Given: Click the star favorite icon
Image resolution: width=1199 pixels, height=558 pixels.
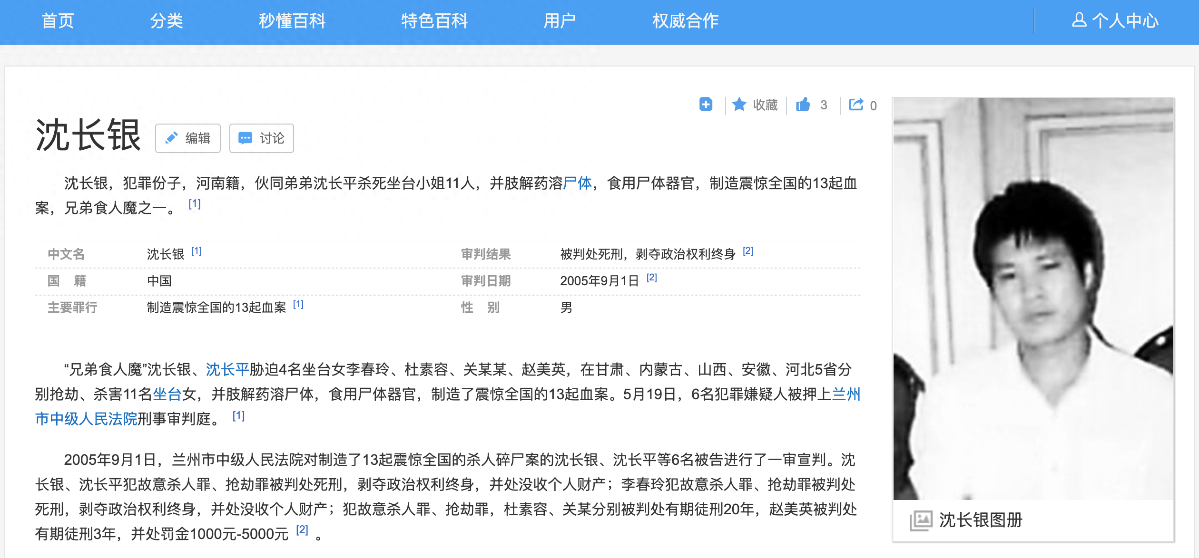Looking at the screenshot, I should (x=739, y=104).
